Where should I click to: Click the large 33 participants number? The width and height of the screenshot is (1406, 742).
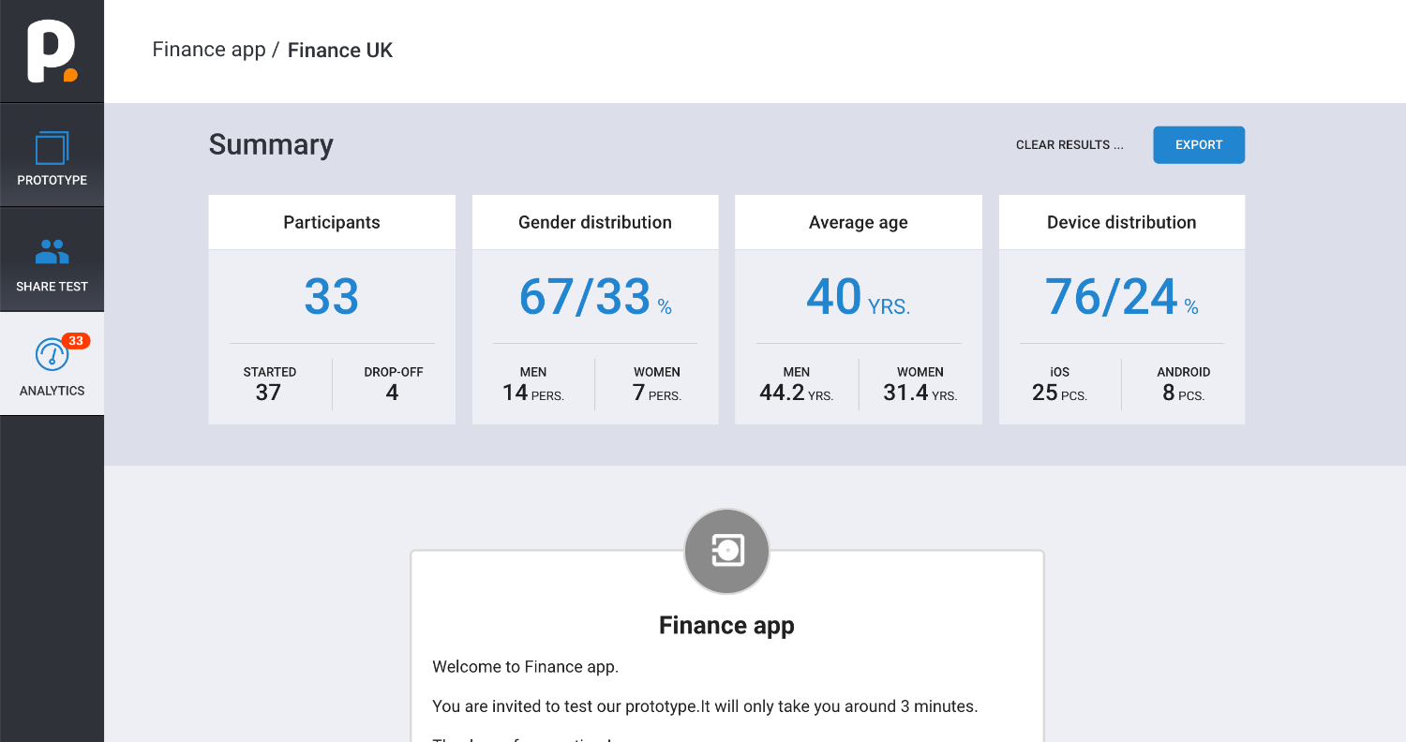pyautogui.click(x=332, y=297)
